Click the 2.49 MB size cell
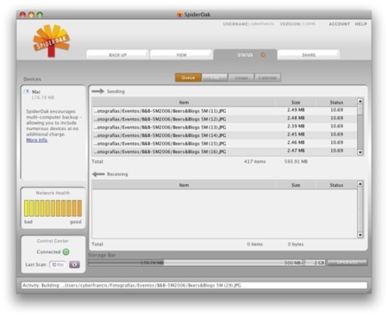The width and height of the screenshot is (388, 316). click(296, 110)
